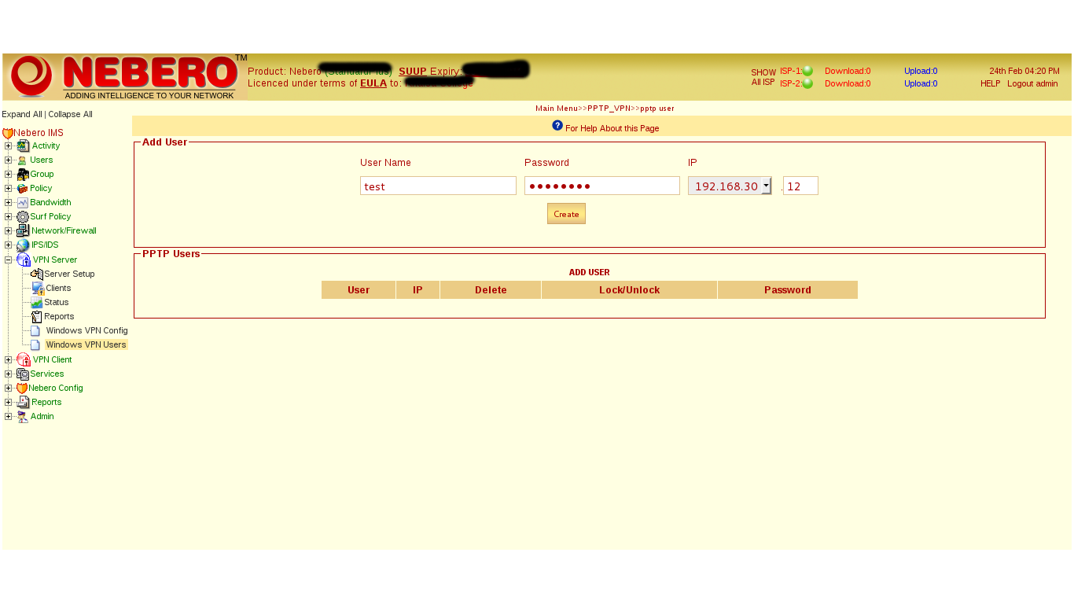Click the IP last octet field
Viewport: 1074px width, 604px height.
coord(800,186)
